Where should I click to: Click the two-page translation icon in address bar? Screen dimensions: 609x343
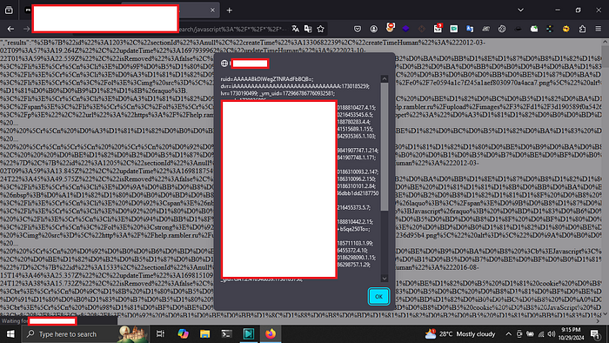click(308, 29)
